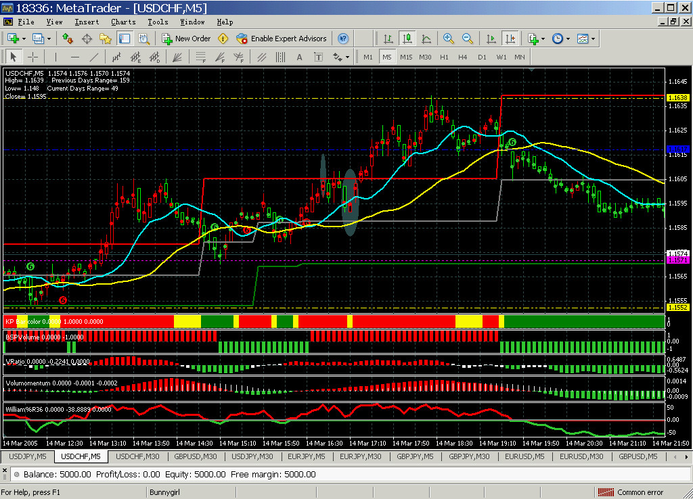This screenshot has height=499, width=693.
Task: Switch chart to line chart mode
Action: pyautogui.click(x=426, y=39)
